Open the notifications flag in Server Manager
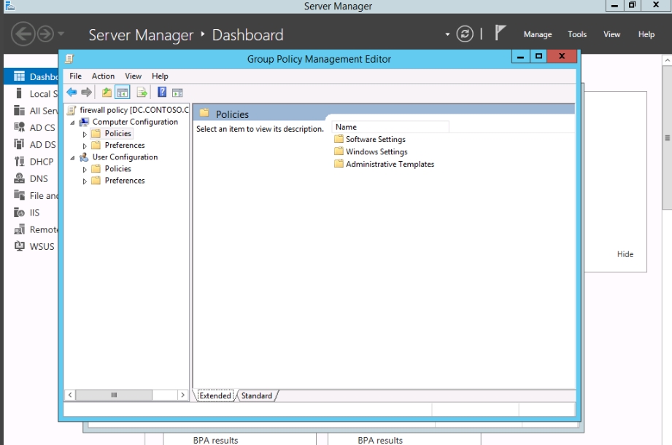The height and width of the screenshot is (445, 672). [x=501, y=34]
